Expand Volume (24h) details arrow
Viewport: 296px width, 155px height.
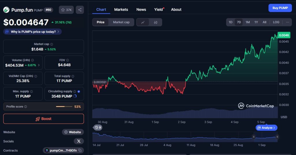click(39, 65)
